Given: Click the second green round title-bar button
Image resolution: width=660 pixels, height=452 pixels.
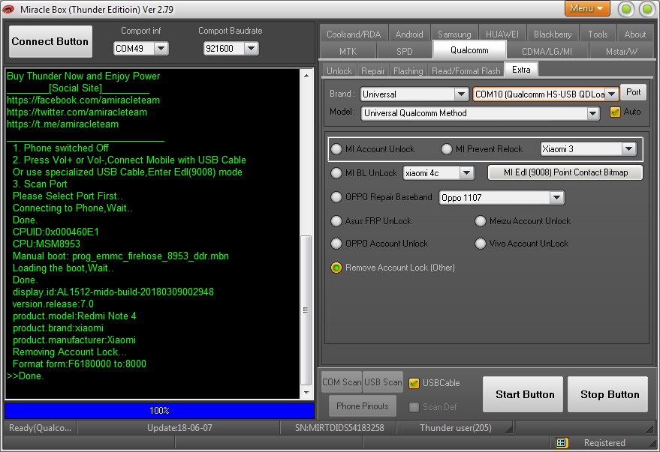Looking at the screenshot, I should tap(646, 9).
